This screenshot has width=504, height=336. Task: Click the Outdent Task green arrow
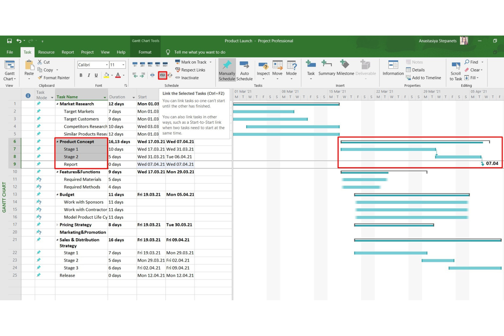pyautogui.click(x=135, y=75)
